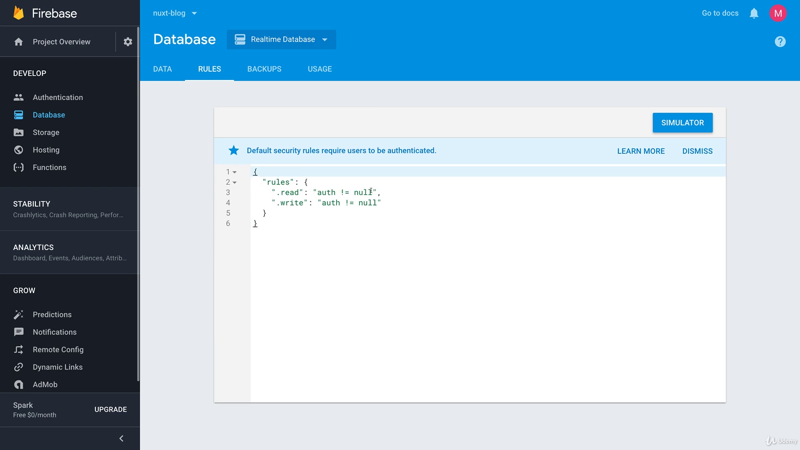Open Functions in the sidebar
The height and width of the screenshot is (450, 800).
50,167
